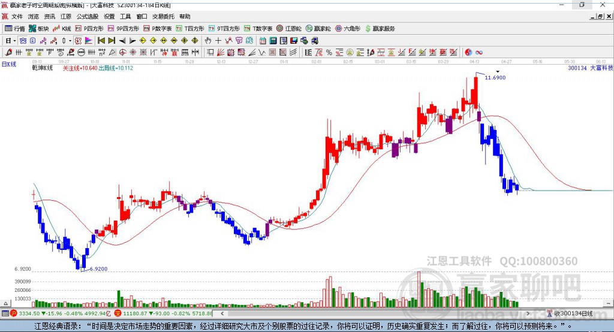
Task: Select the red pencil drawing tool
Action: pos(8,53)
